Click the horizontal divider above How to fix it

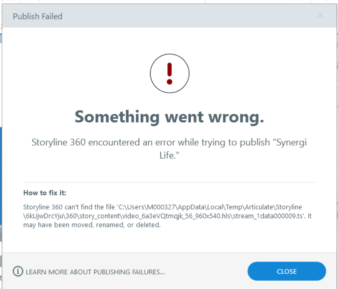tap(169, 182)
